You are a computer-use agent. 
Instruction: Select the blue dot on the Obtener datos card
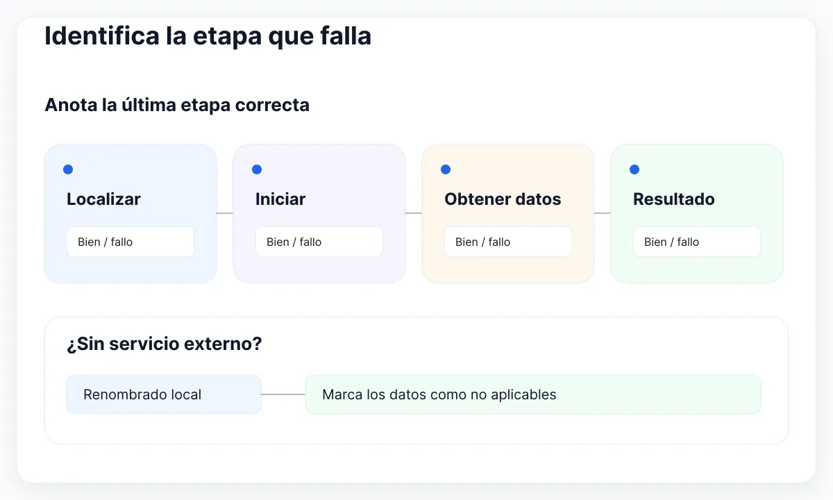[x=446, y=169]
